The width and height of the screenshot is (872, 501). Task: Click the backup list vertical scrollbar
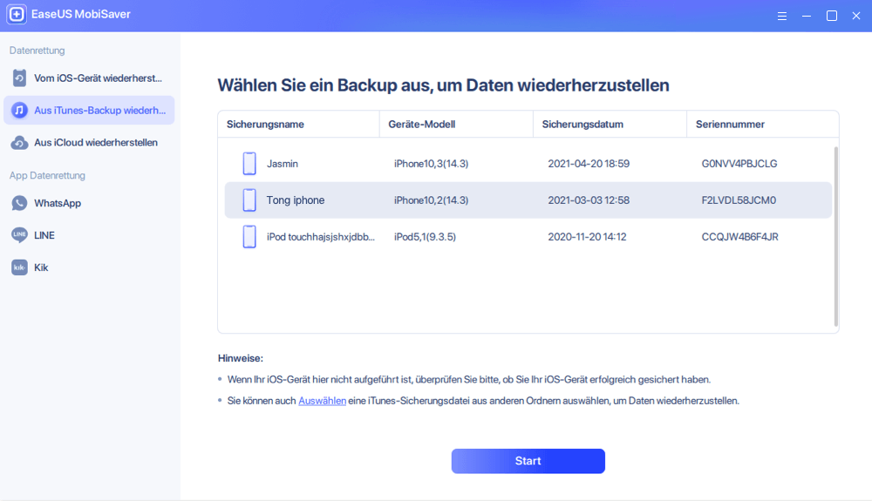[835, 236]
